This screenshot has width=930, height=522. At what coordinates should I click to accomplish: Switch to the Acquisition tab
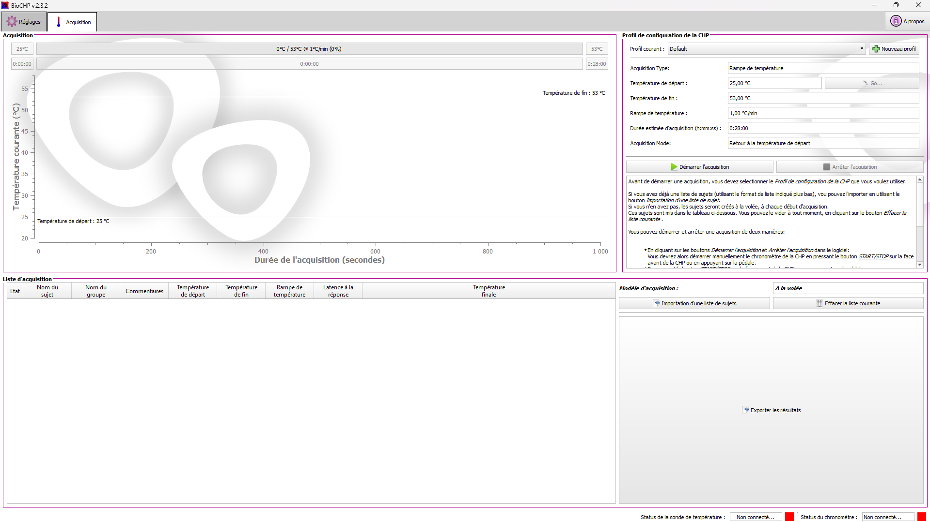73,22
